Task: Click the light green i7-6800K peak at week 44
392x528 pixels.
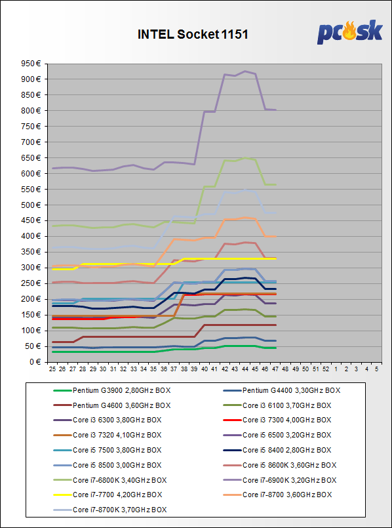Action: pyautogui.click(x=245, y=157)
